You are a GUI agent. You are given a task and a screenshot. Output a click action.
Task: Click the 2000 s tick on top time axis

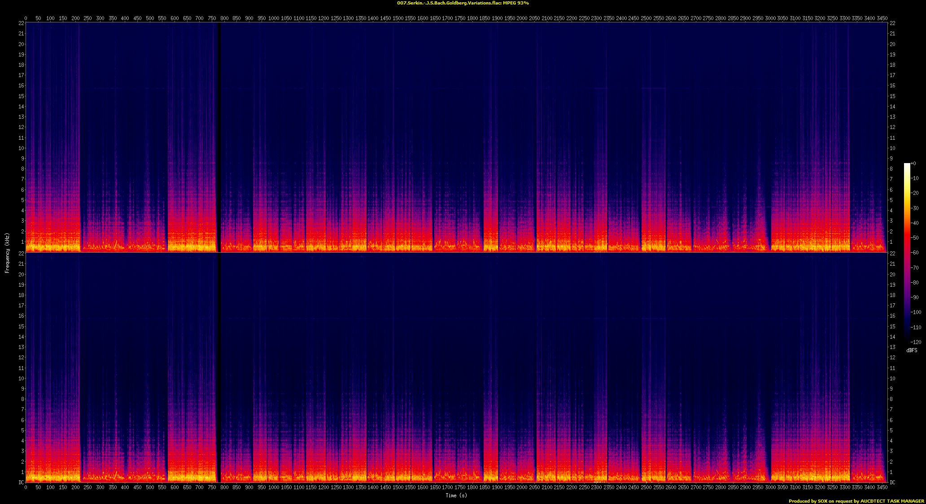point(522,18)
